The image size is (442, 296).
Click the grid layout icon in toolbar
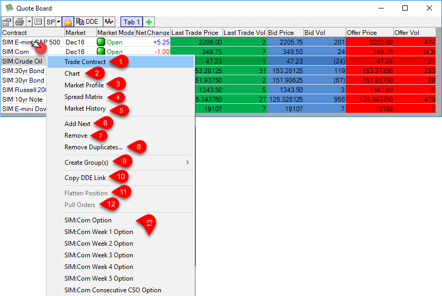click(x=38, y=22)
